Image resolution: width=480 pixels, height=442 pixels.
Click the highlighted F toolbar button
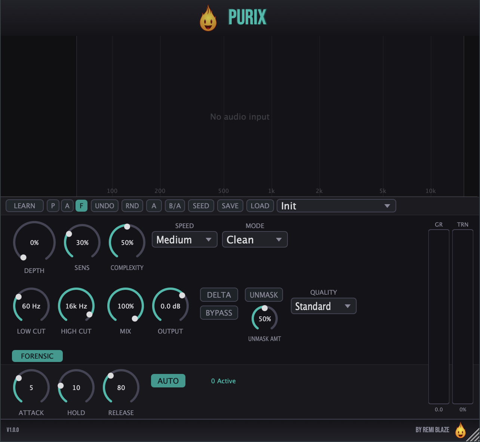tap(81, 206)
